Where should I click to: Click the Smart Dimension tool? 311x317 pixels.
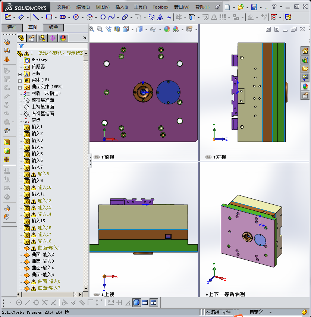coord(21,17)
